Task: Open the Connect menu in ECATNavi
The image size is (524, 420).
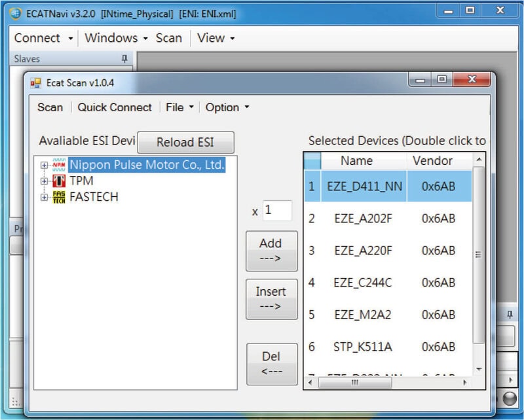Action: [43, 38]
